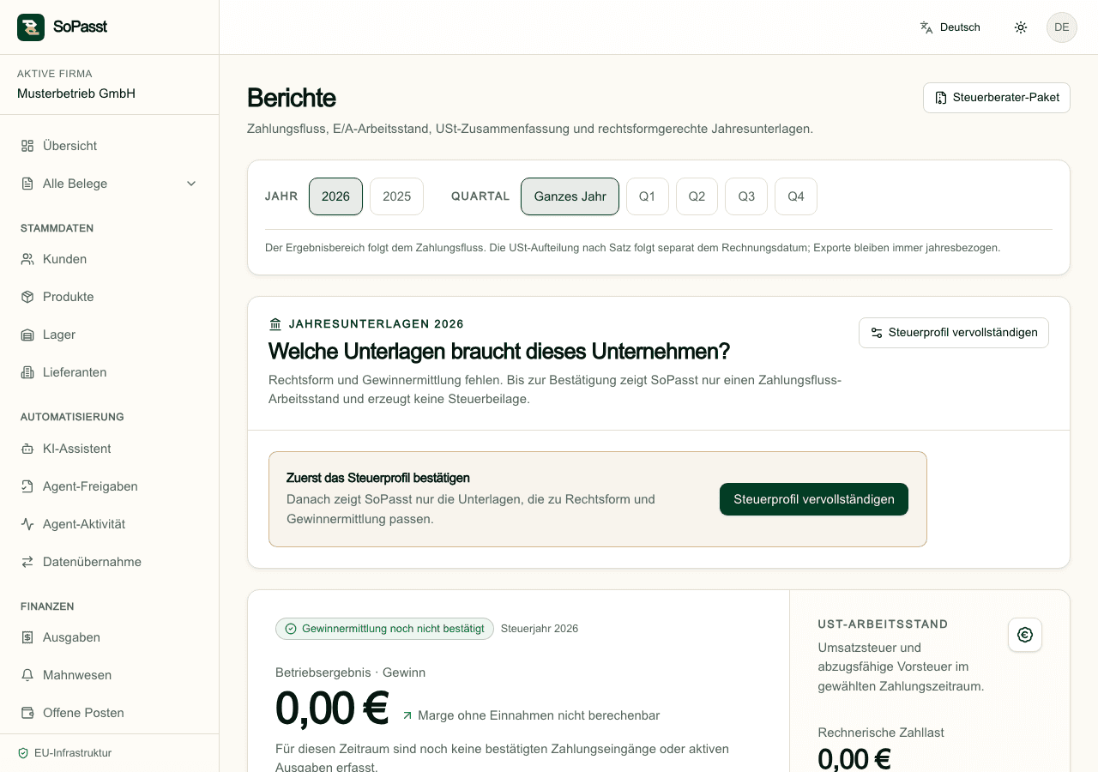This screenshot has height=772, width=1098.
Task: Select Ganzes Jahr period
Action: pos(570,196)
